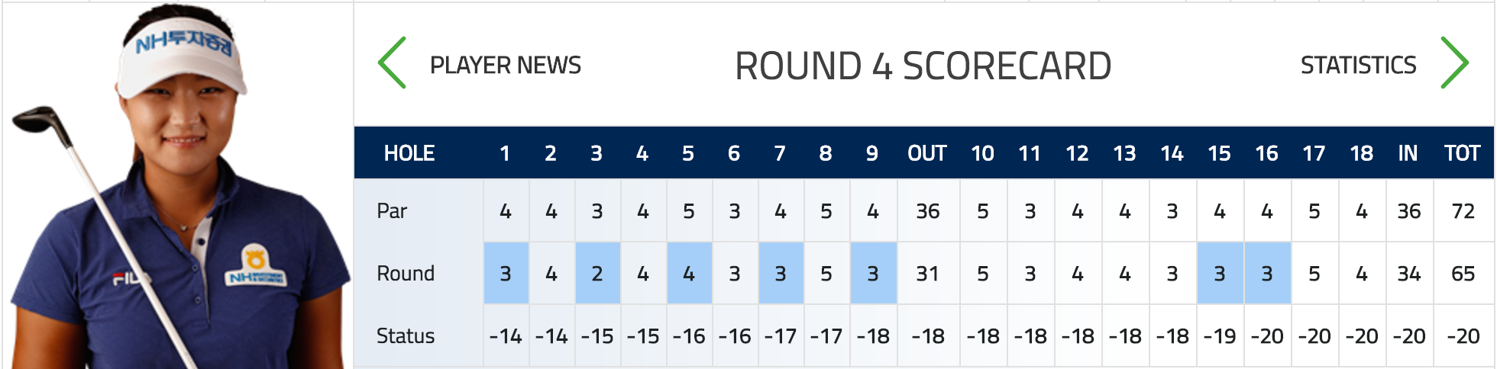Click the OUT column header
The image size is (1497, 369).
(927, 153)
